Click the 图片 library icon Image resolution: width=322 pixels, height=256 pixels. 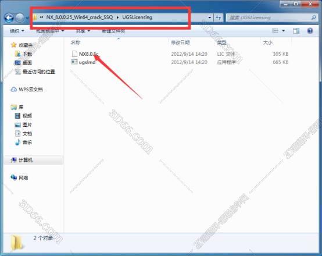click(x=17, y=125)
